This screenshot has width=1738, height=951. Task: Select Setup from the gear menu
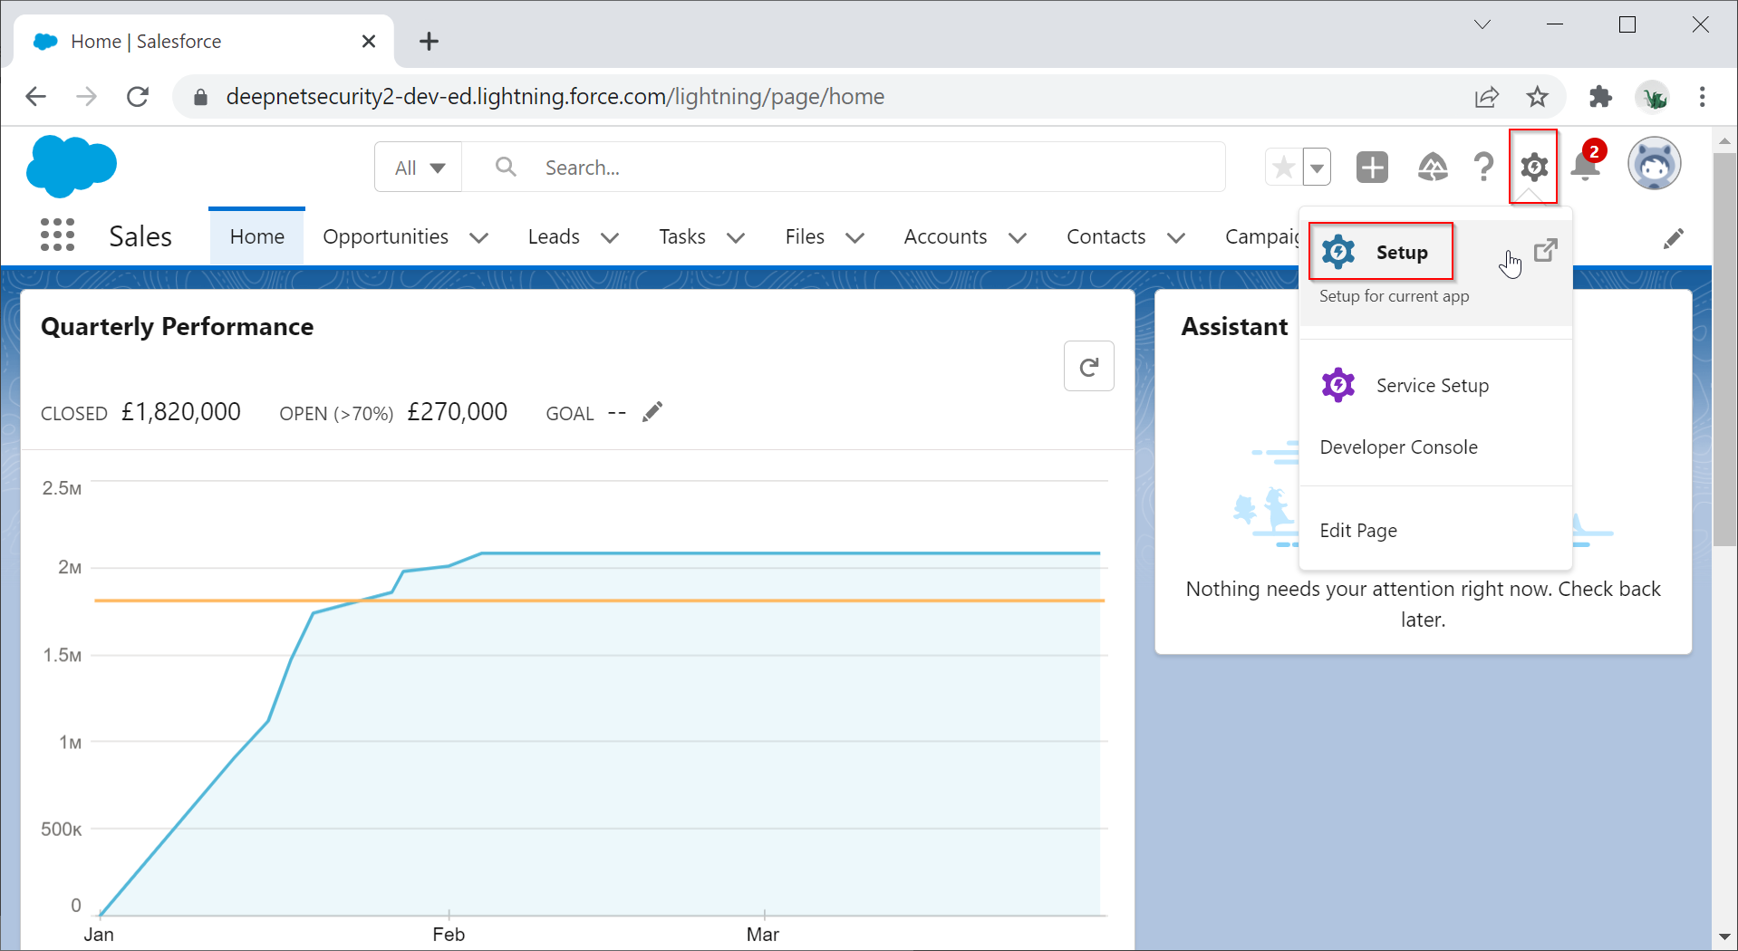[x=1400, y=253]
